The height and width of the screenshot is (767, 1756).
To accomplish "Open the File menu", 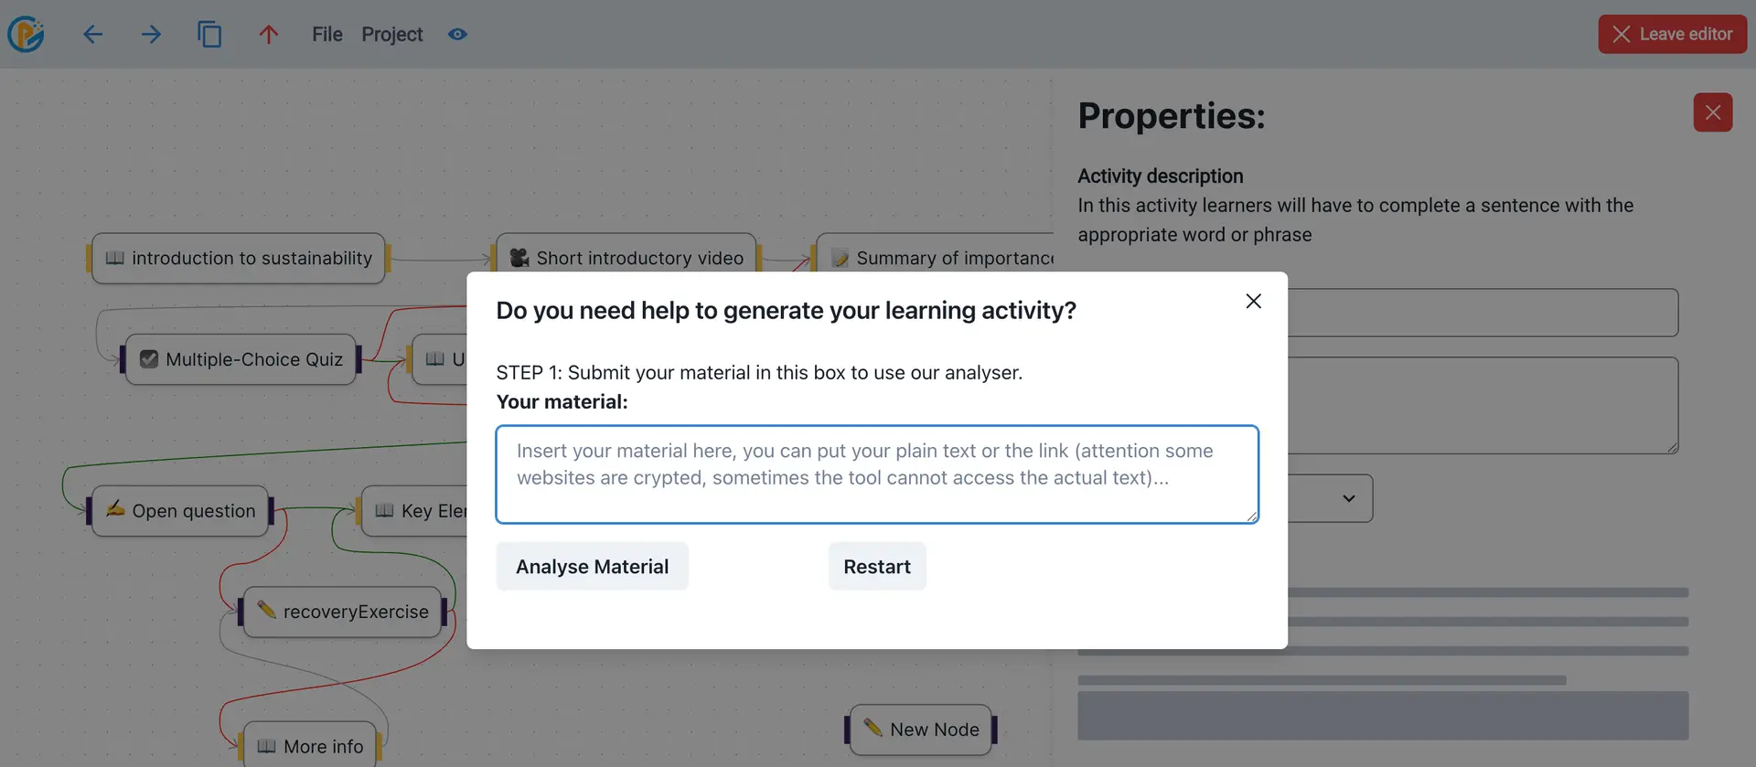I will 326,34.
